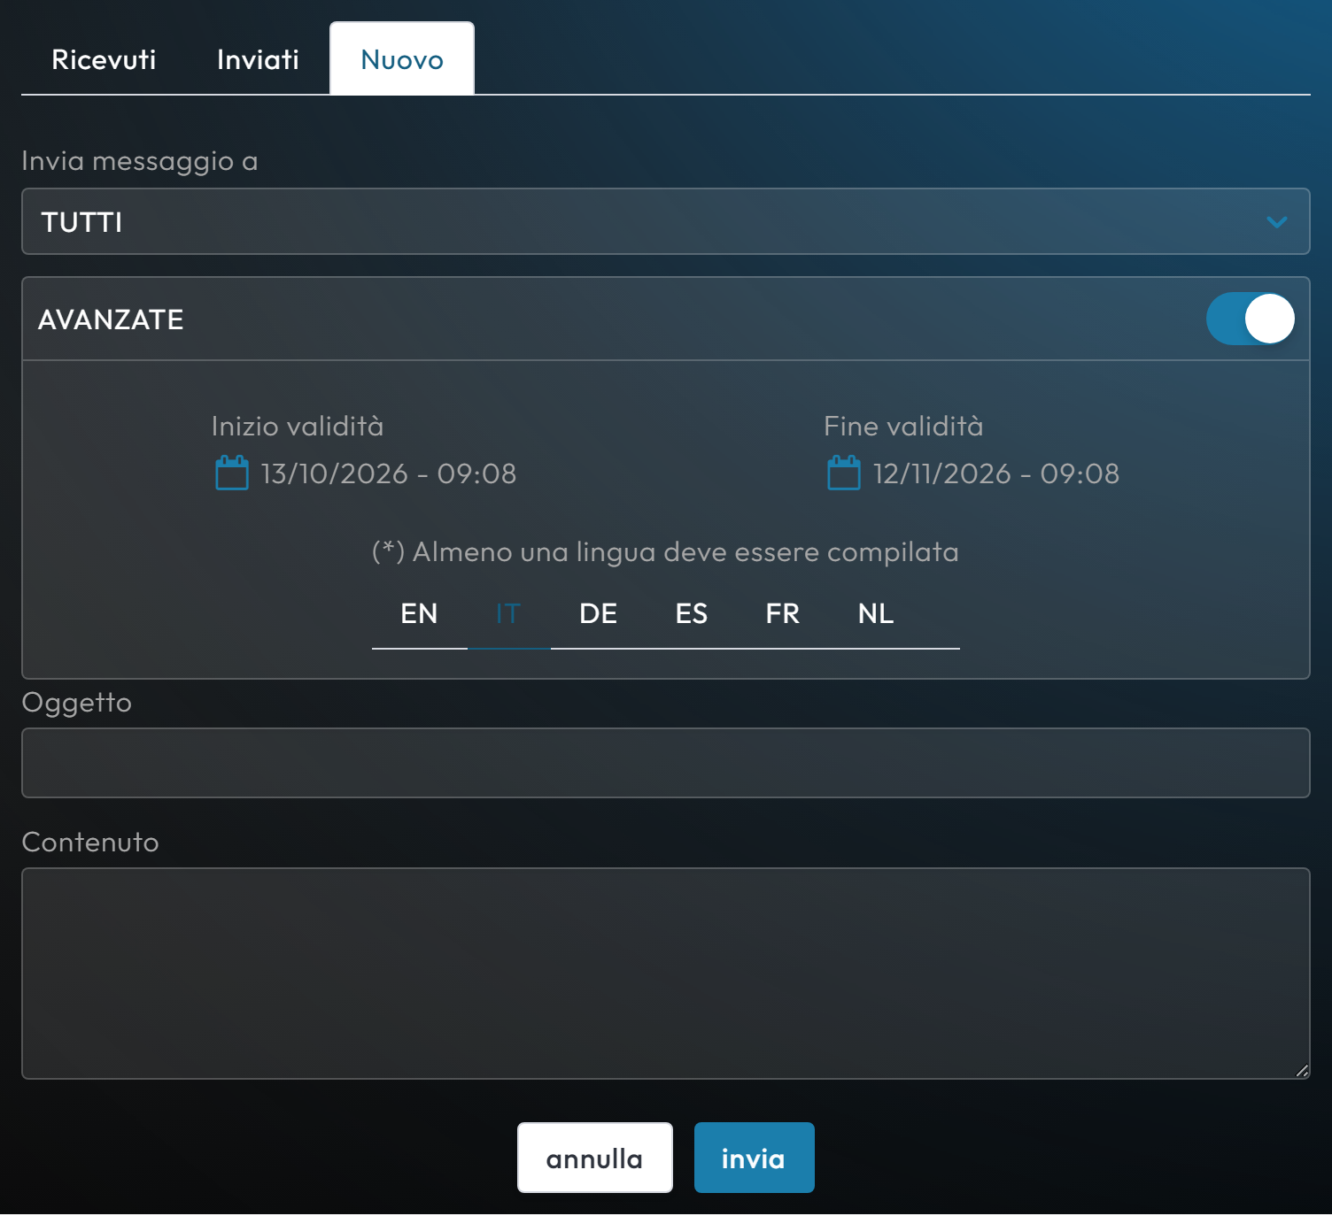Select the Nuovo tab
The width and height of the screenshot is (1332, 1216).
[x=402, y=59]
